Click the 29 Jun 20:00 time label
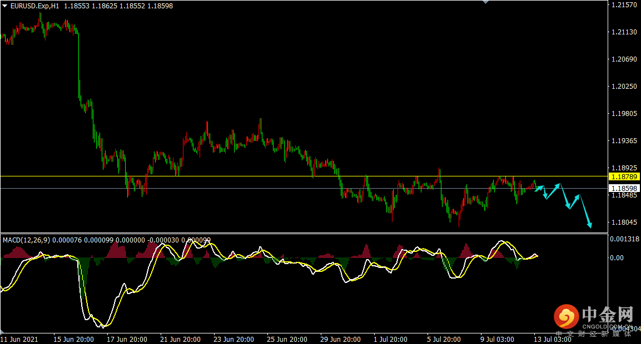The height and width of the screenshot is (344, 641). point(340,339)
